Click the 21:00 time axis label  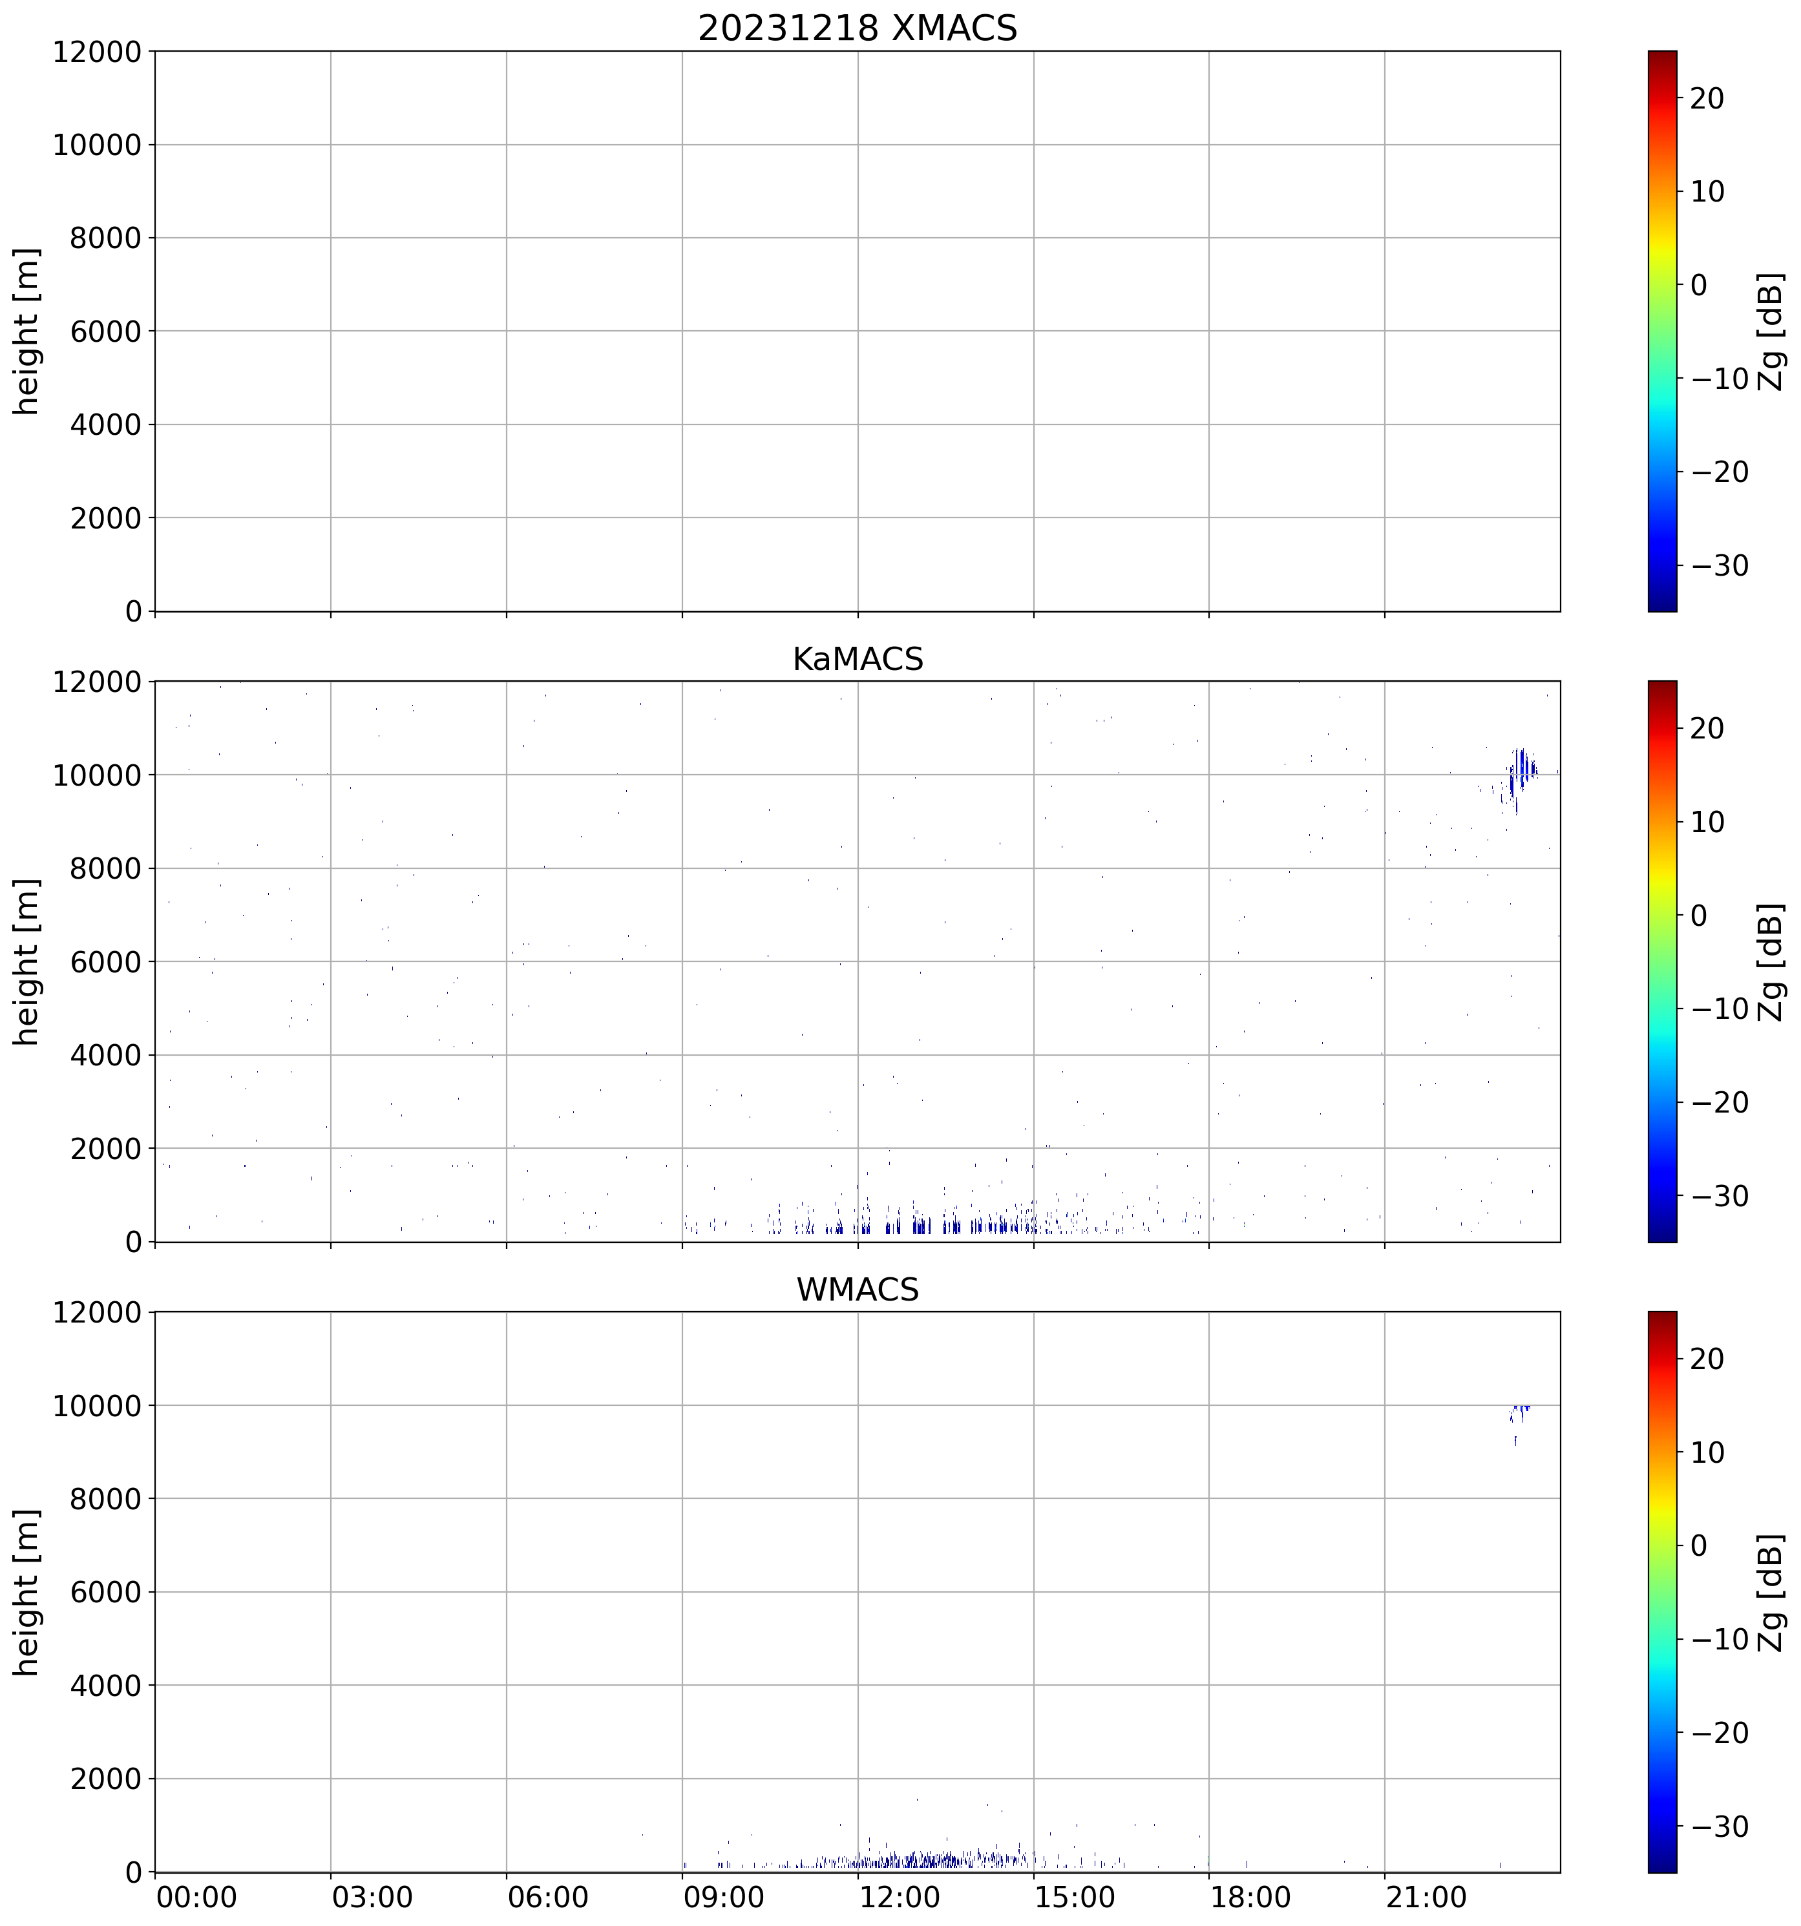[1426, 1897]
